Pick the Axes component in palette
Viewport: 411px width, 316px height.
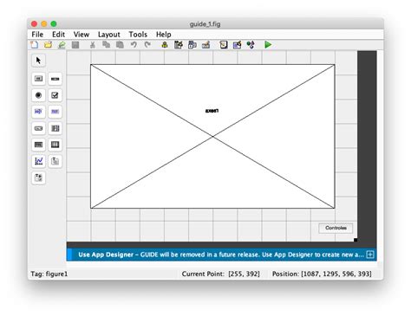[x=38, y=161]
